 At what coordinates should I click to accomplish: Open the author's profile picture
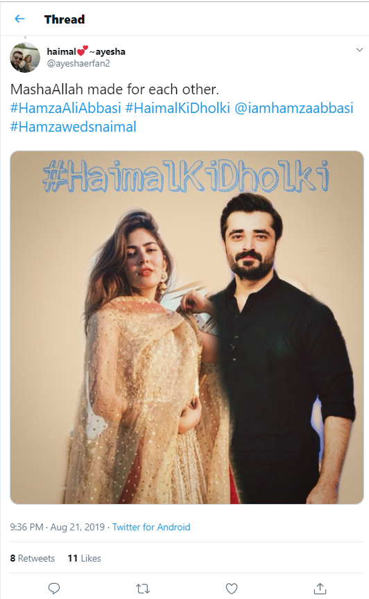point(25,58)
